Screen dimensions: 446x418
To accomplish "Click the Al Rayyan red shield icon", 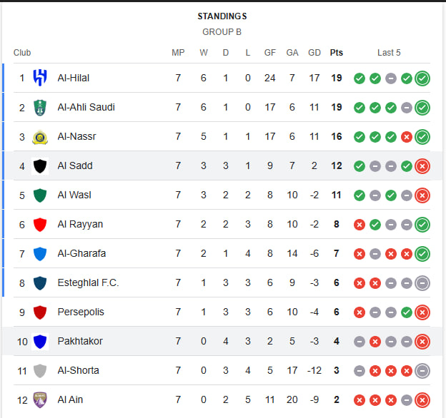I will [x=40, y=224].
